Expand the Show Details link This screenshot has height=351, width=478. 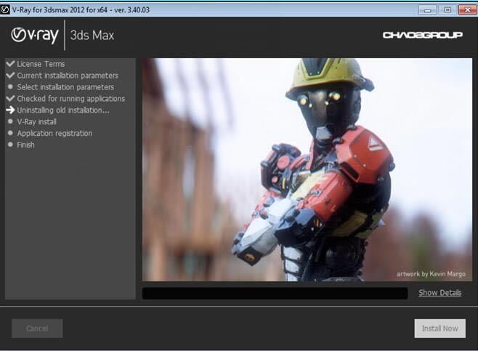(439, 293)
